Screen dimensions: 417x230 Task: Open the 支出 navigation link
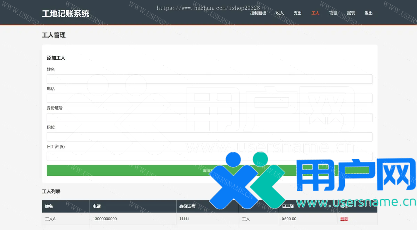pyautogui.click(x=297, y=13)
